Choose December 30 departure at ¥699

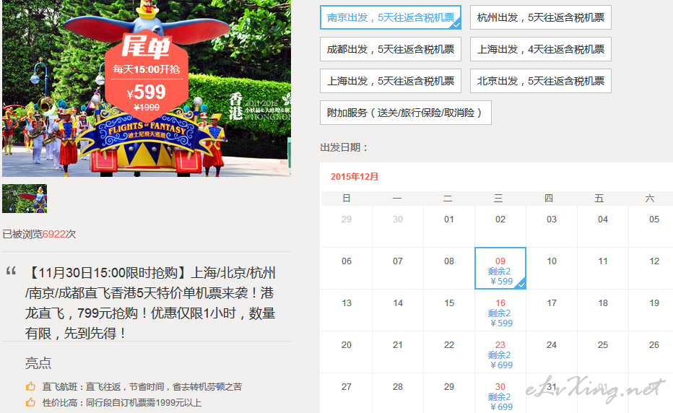(x=500, y=394)
